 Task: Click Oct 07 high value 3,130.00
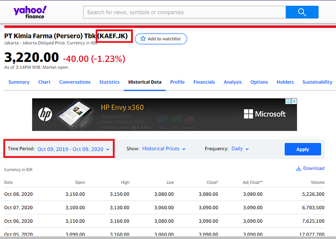[x=120, y=207]
